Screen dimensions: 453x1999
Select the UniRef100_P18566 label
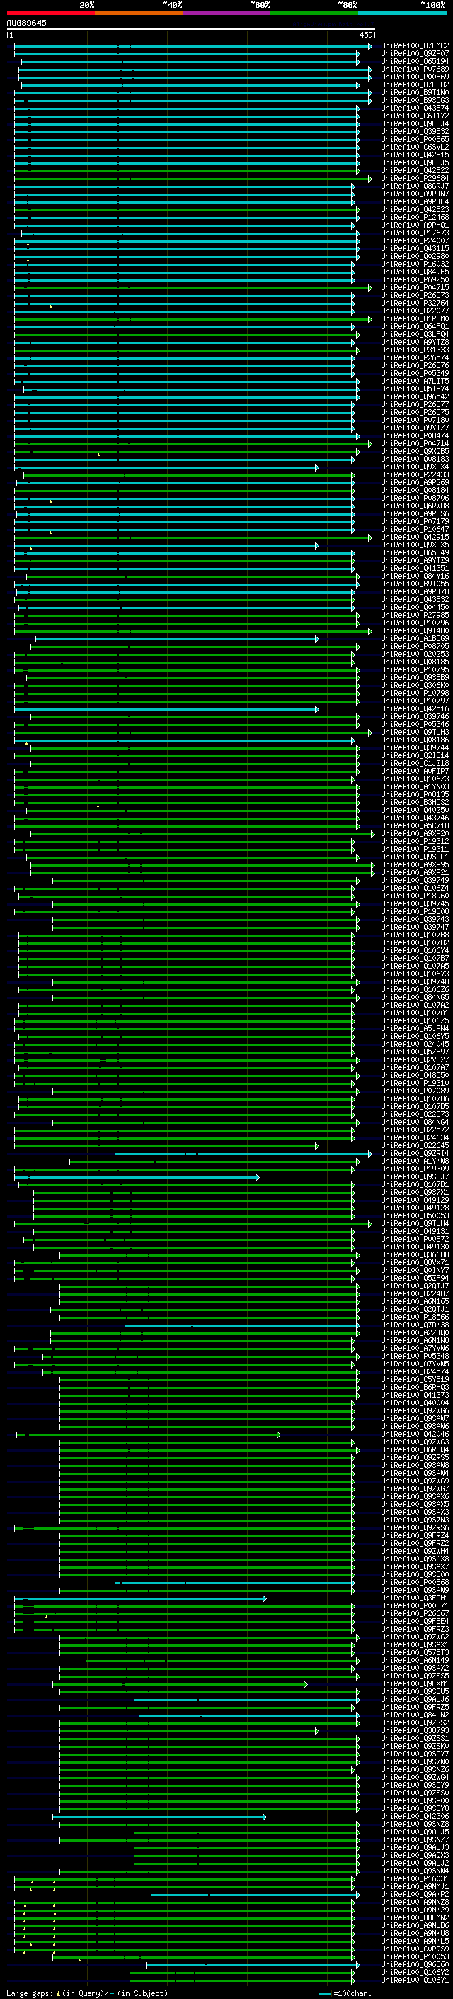tap(415, 1317)
